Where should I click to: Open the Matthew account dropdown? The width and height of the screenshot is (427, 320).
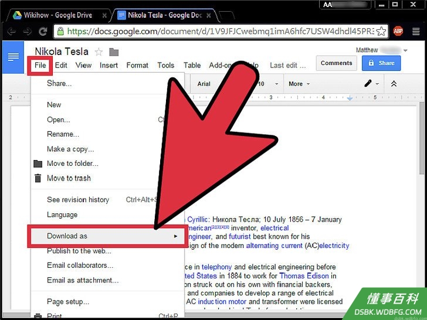pyautogui.click(x=381, y=50)
